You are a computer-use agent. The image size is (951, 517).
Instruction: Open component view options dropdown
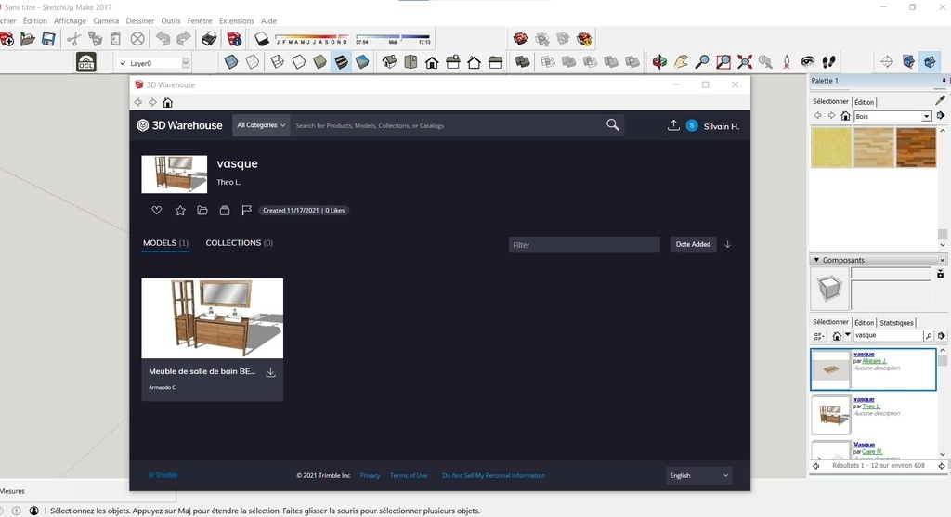point(819,336)
